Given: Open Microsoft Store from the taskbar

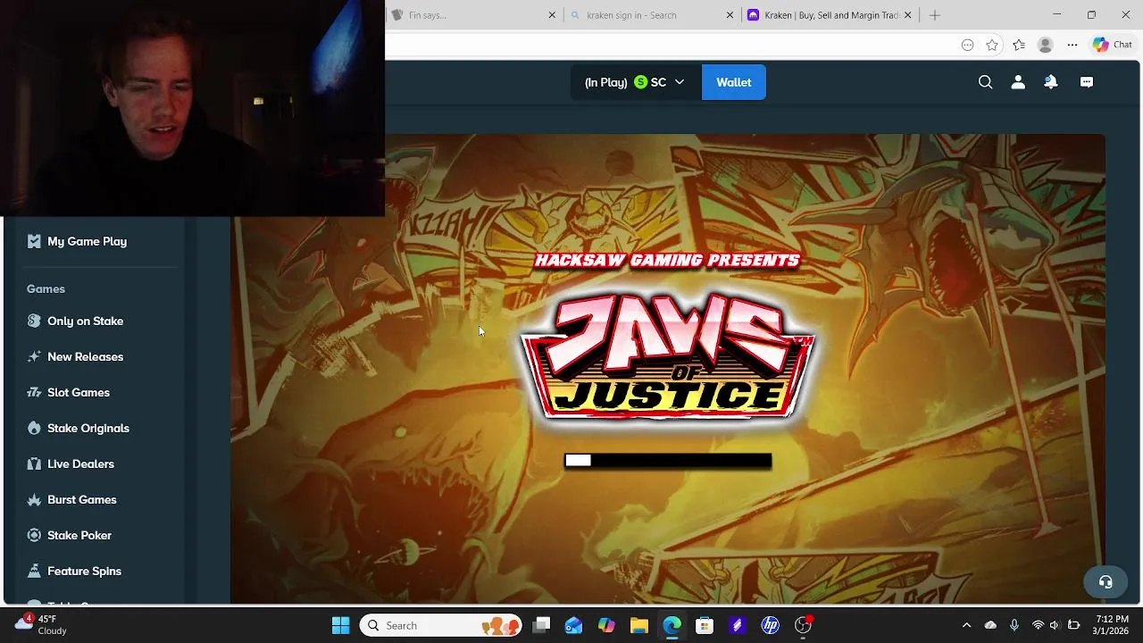Looking at the screenshot, I should click(x=705, y=625).
